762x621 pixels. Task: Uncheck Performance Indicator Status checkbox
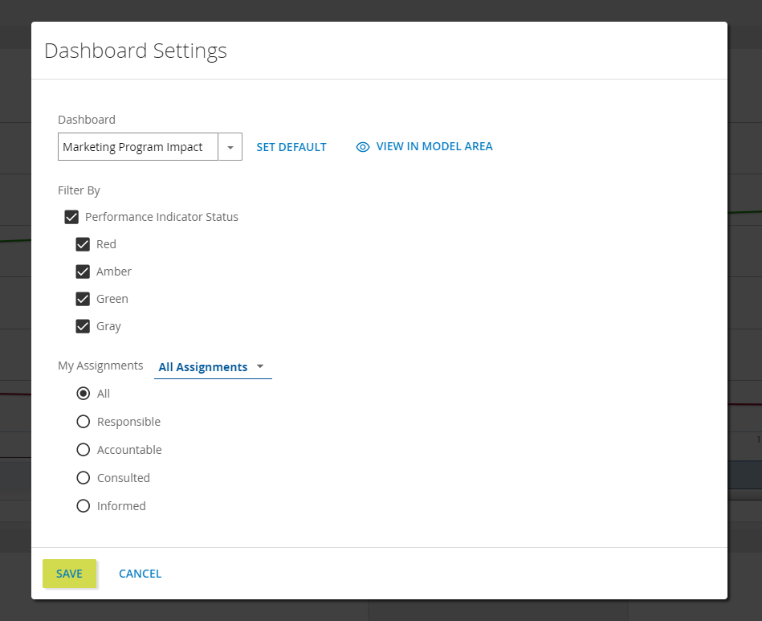(x=71, y=217)
